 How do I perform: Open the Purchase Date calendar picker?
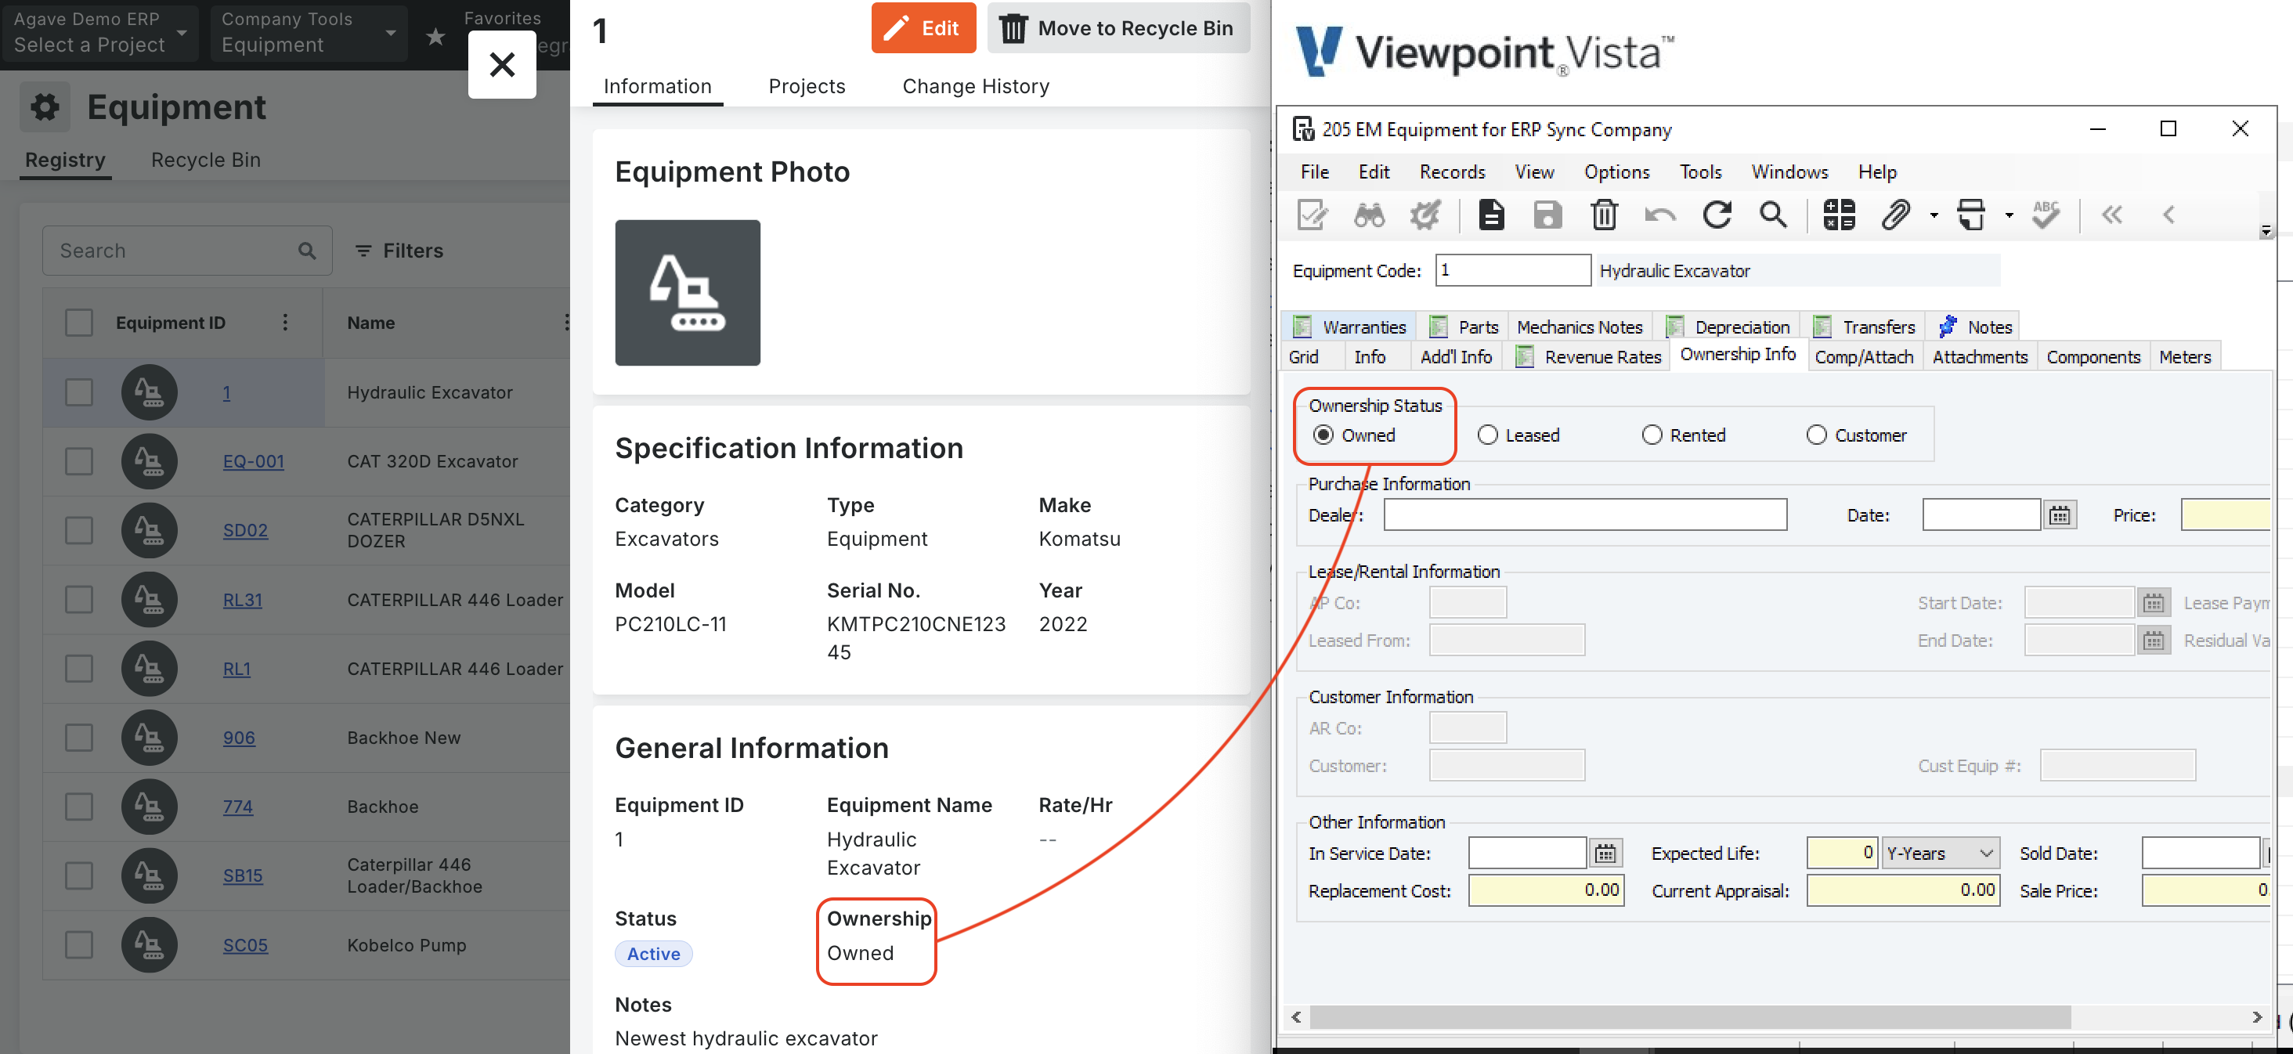point(2060,514)
